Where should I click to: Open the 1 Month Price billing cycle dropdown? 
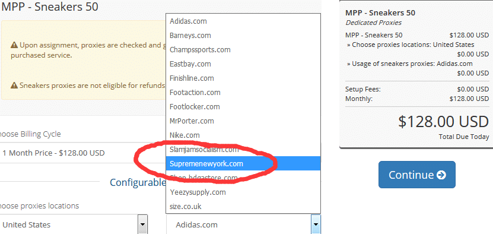pos(83,153)
